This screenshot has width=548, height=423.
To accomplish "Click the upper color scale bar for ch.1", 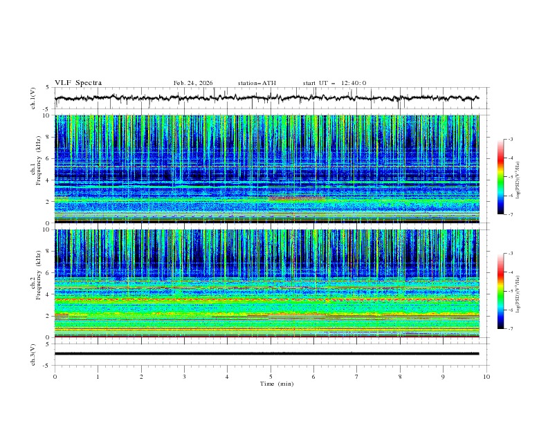I will click(x=500, y=177).
